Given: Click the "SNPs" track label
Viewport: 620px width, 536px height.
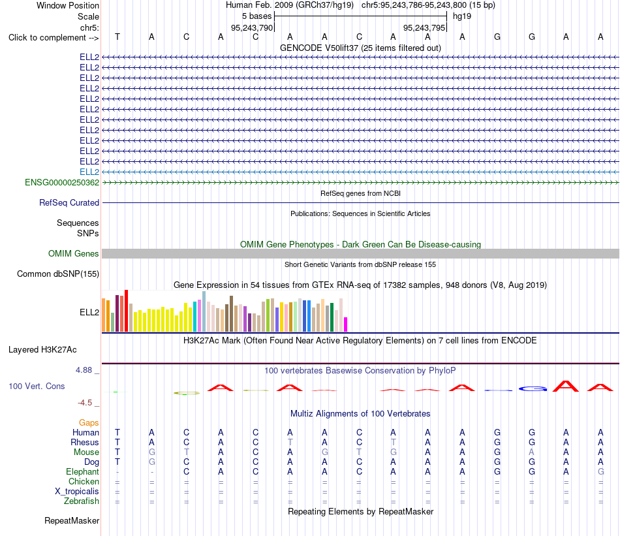Looking at the screenshot, I should [x=88, y=233].
